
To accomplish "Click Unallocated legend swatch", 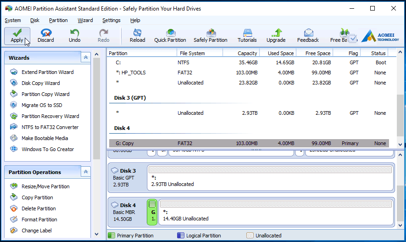I will click(250, 236).
